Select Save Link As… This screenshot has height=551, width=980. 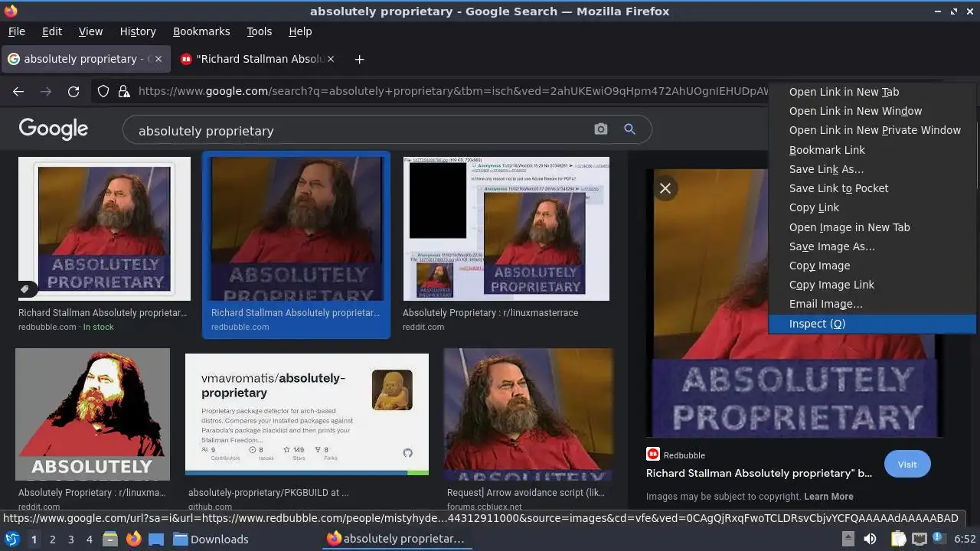pos(872,169)
